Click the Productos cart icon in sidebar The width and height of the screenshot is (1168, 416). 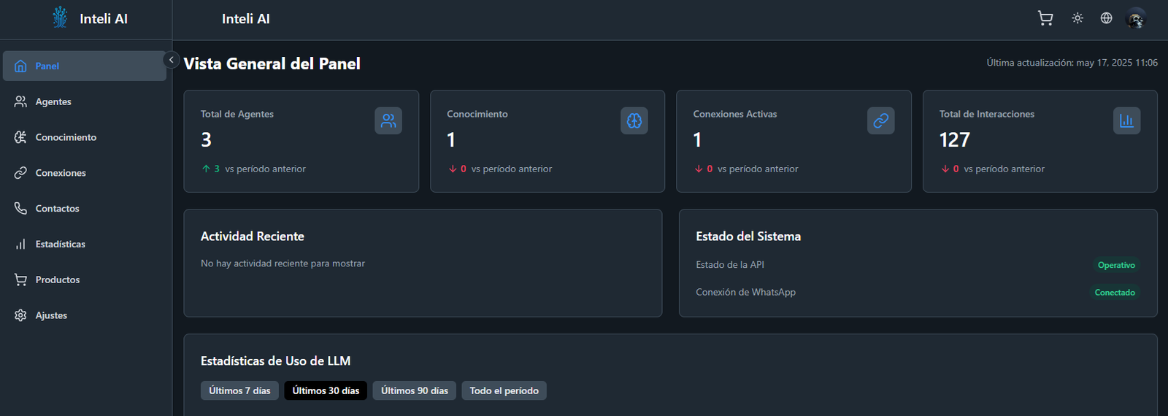coord(20,280)
